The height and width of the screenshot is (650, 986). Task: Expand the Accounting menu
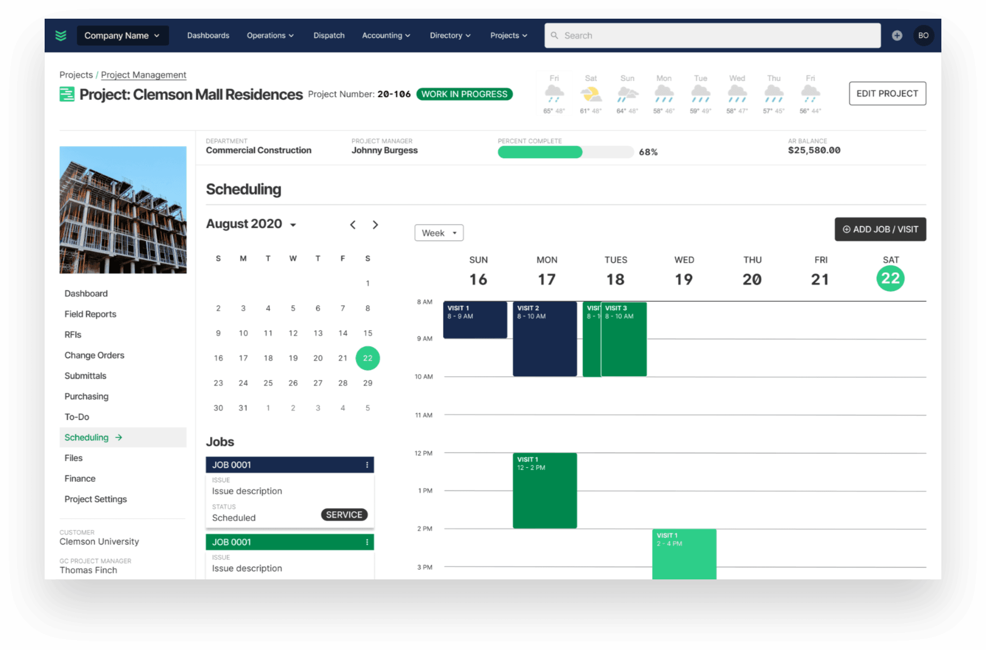point(386,35)
